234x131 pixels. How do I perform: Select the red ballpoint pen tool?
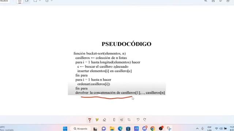click(90, 120)
